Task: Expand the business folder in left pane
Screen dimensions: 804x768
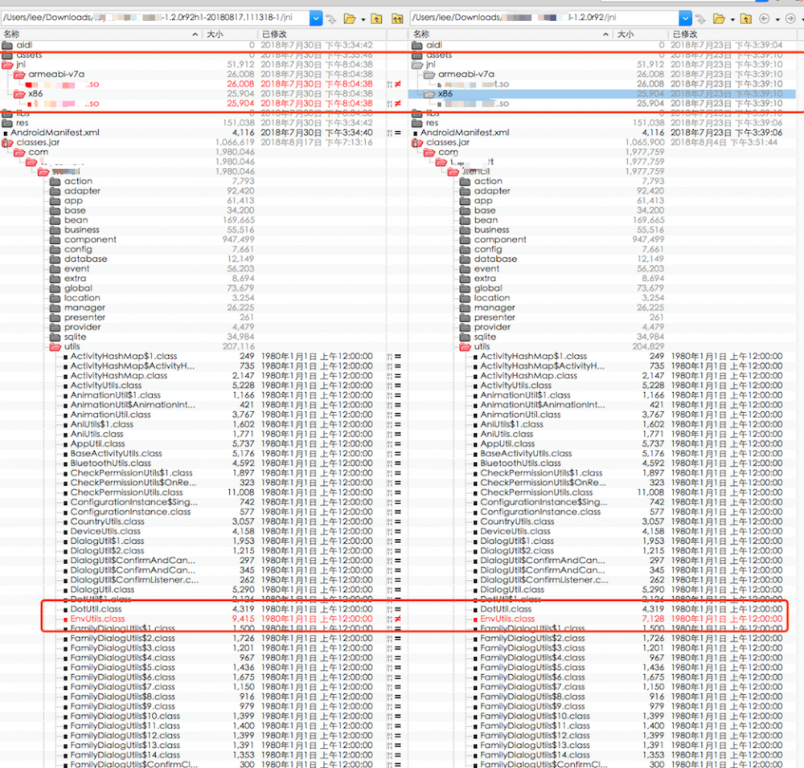Action: click(x=55, y=230)
